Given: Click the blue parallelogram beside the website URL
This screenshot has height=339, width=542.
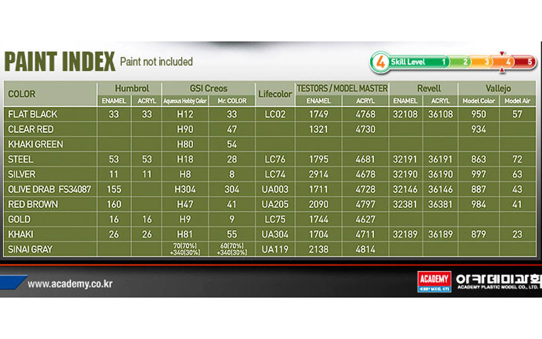Looking at the screenshot, I should click(x=12, y=282).
